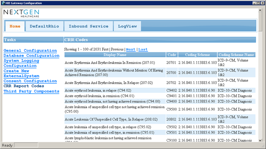Select row Acute Erythremia, In Relapse (207.02)
Image resolution: width=266 pixels, height=149 pixels.
(160, 83)
